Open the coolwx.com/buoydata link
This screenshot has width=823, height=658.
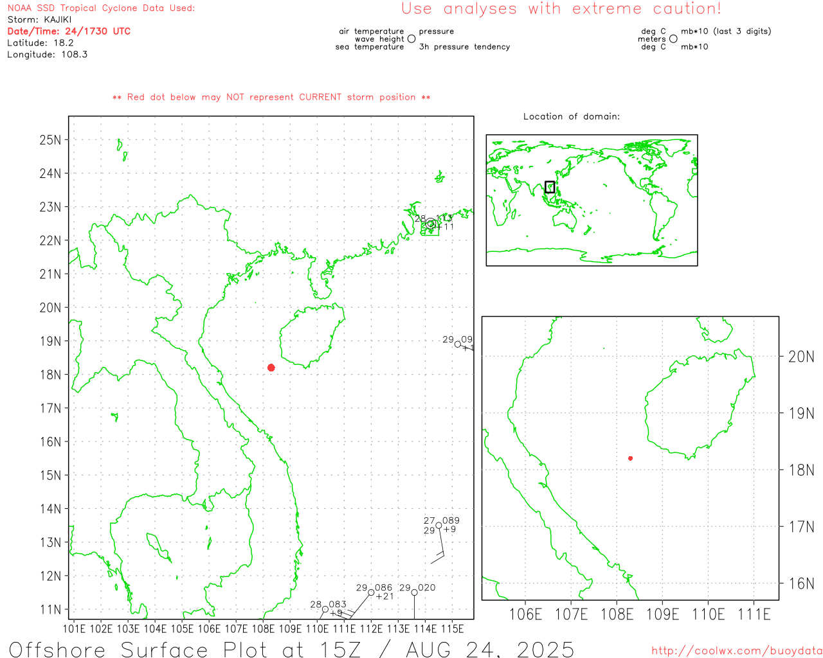pyautogui.click(x=737, y=651)
